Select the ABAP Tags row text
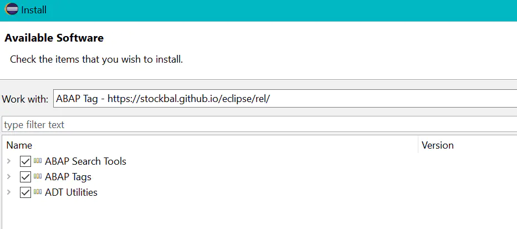Viewport: 517px width, 229px height. pyautogui.click(x=68, y=177)
